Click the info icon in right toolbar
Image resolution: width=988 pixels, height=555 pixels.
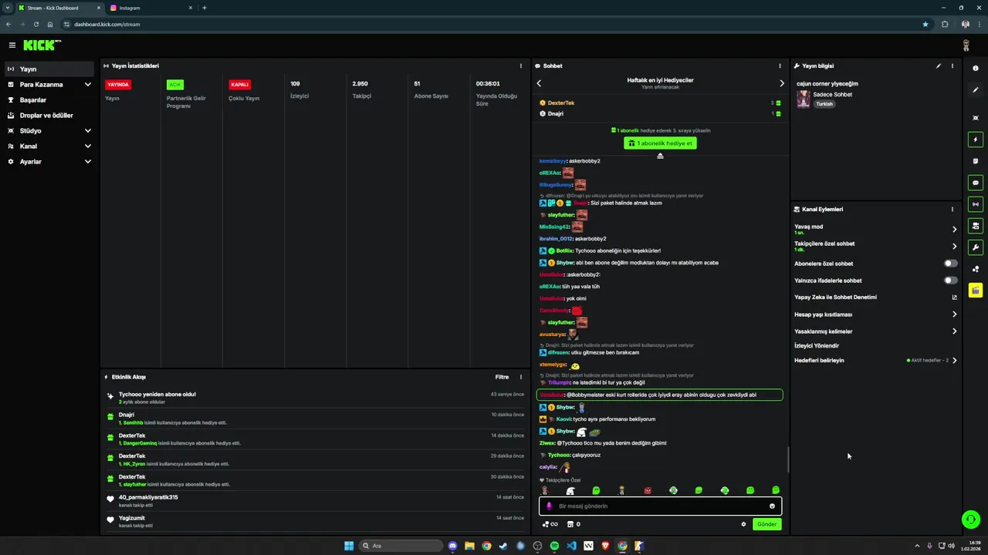[x=976, y=69]
